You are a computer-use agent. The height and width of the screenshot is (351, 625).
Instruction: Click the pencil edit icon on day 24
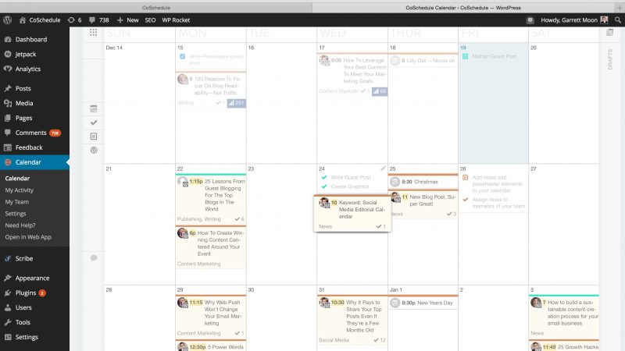(x=383, y=168)
